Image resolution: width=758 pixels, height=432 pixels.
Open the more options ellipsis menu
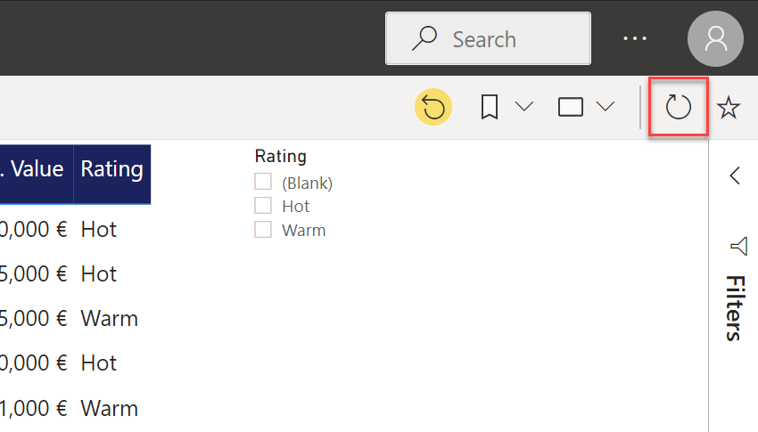635,38
